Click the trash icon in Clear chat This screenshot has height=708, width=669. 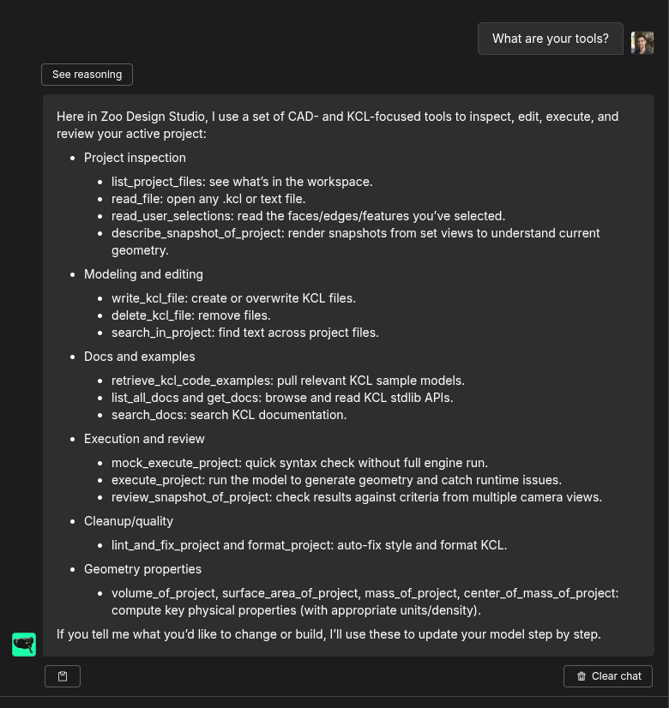[582, 676]
